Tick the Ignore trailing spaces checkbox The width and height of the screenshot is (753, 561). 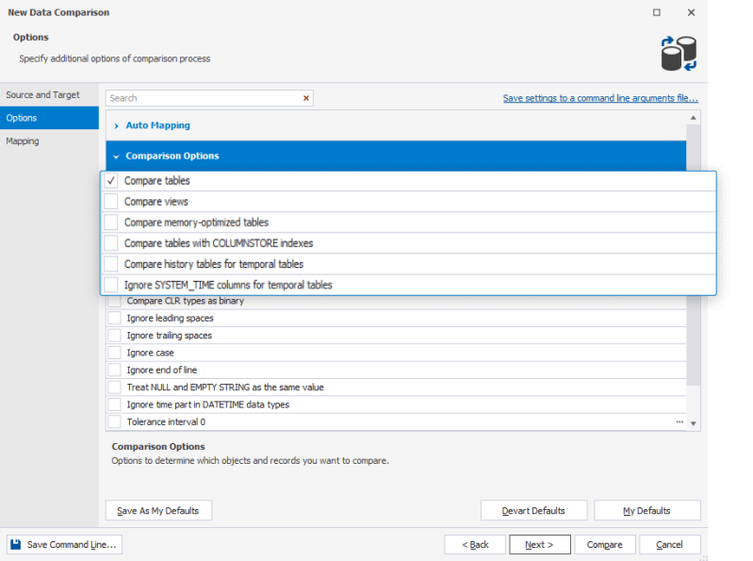point(114,336)
